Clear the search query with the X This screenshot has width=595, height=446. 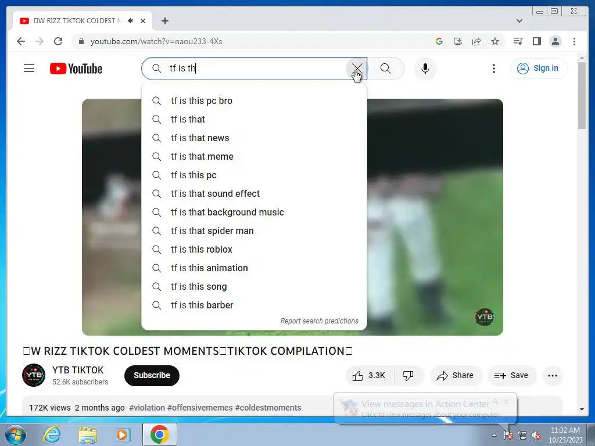(357, 69)
